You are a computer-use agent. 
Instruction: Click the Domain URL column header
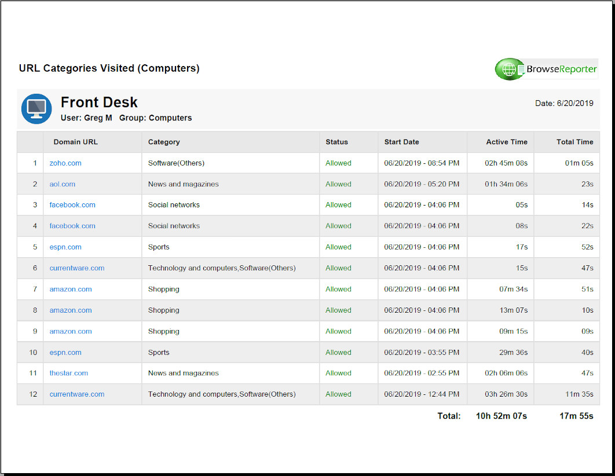pos(76,142)
